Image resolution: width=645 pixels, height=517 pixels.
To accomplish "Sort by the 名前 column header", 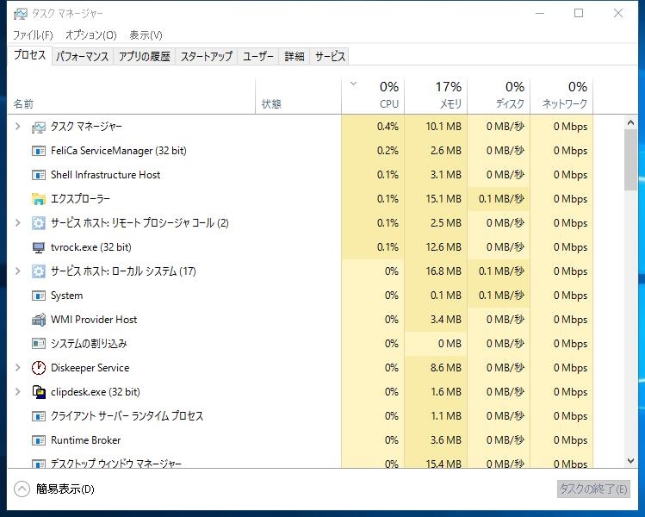I will coord(131,96).
